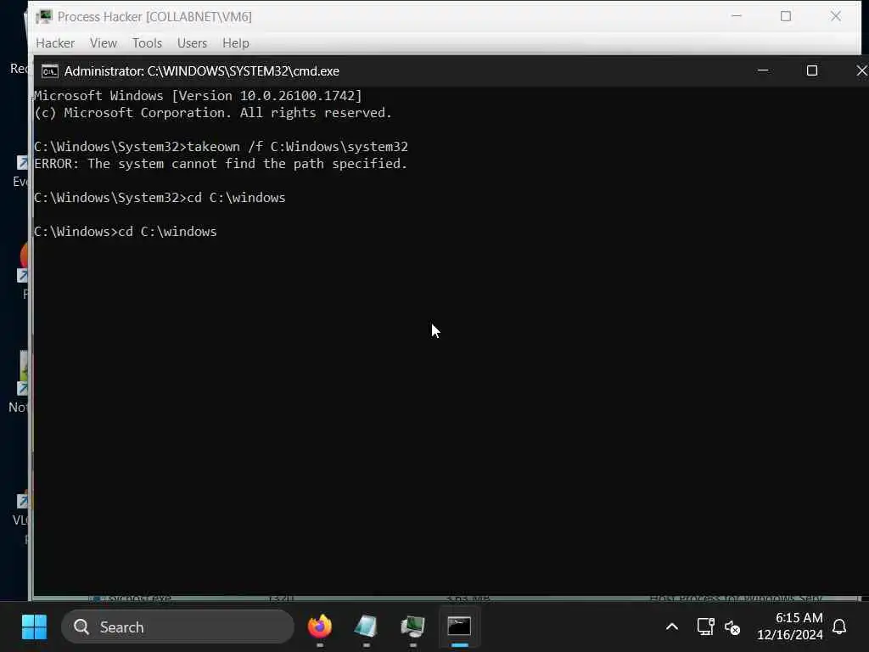This screenshot has height=652, width=869.
Task: Click the 'C:\Windows\System32>cd C:\windows' line
Action: tap(160, 198)
